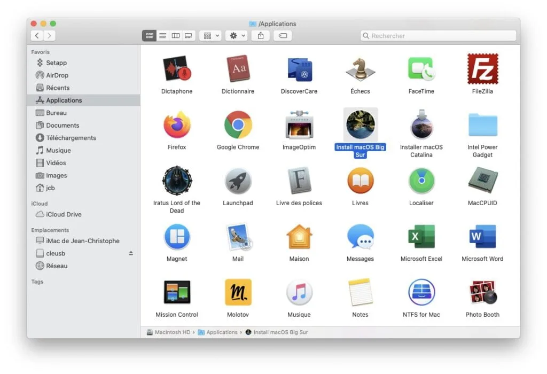Select the FileZilla app icon
Screen dimensions: 547x374
point(482,69)
